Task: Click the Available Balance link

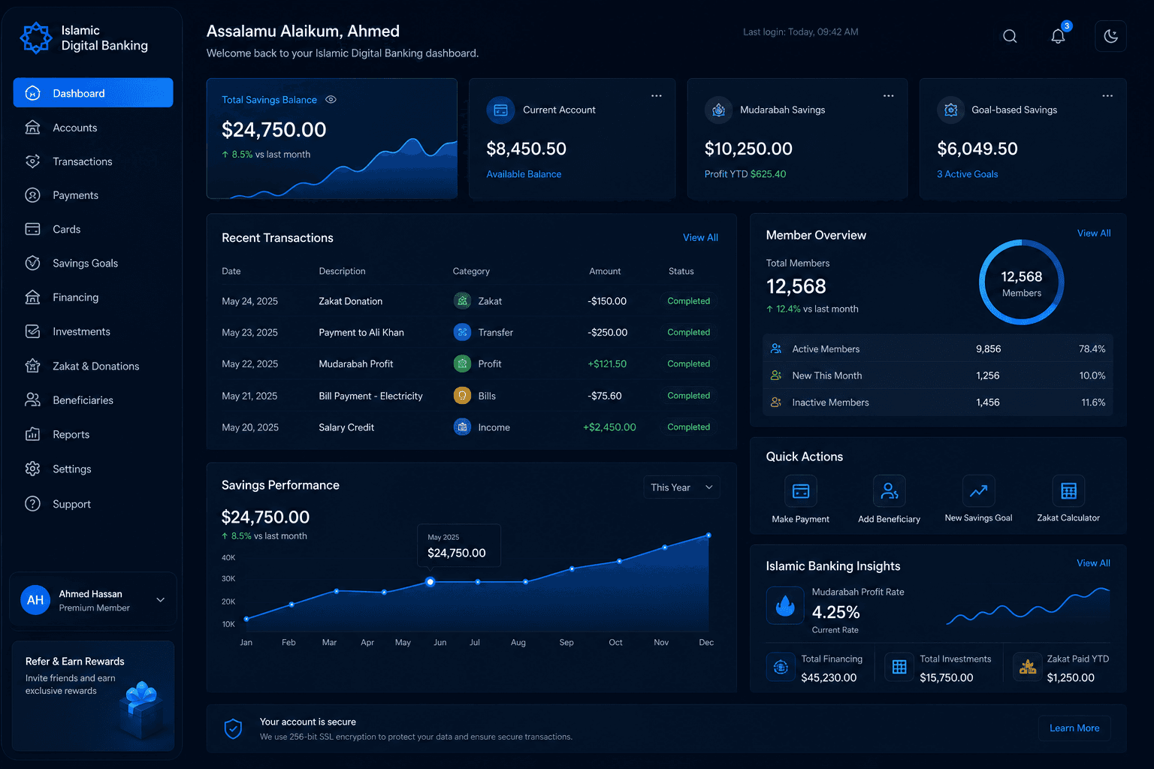Action: click(524, 174)
